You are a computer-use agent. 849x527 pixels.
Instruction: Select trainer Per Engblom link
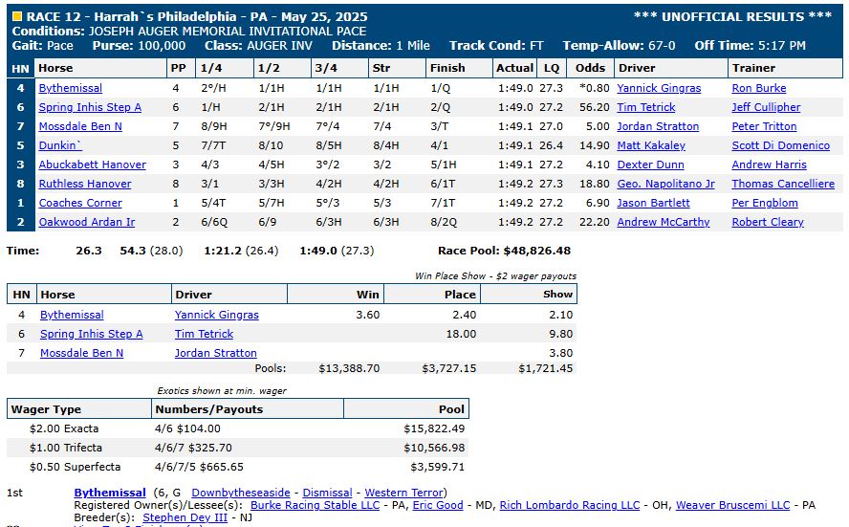(x=764, y=203)
